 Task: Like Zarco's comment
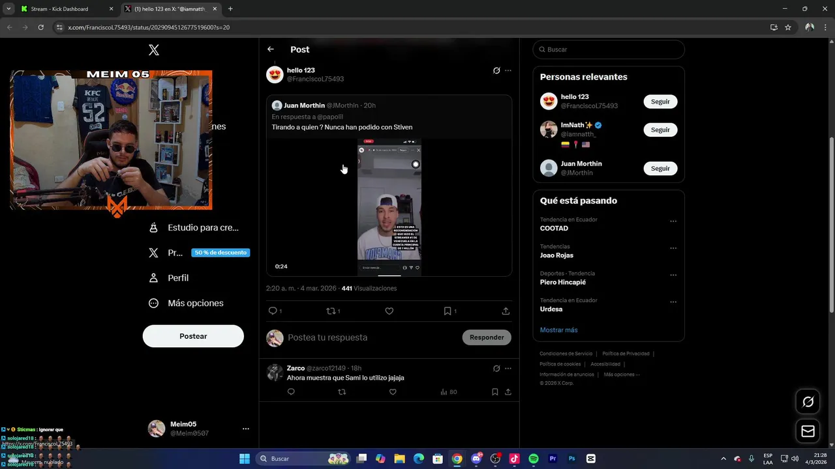tap(393, 392)
